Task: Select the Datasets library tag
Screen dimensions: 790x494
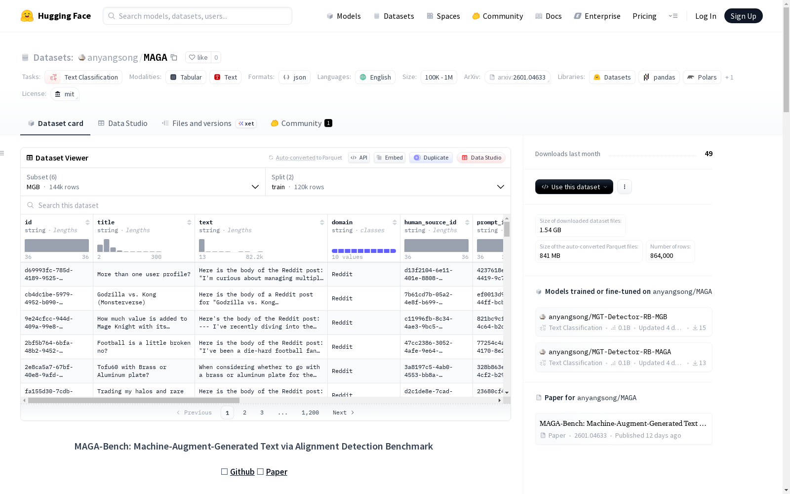Action: click(612, 77)
